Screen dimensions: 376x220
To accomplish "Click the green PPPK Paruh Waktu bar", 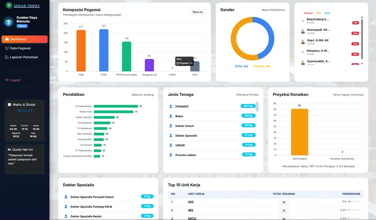I will point(127,56).
